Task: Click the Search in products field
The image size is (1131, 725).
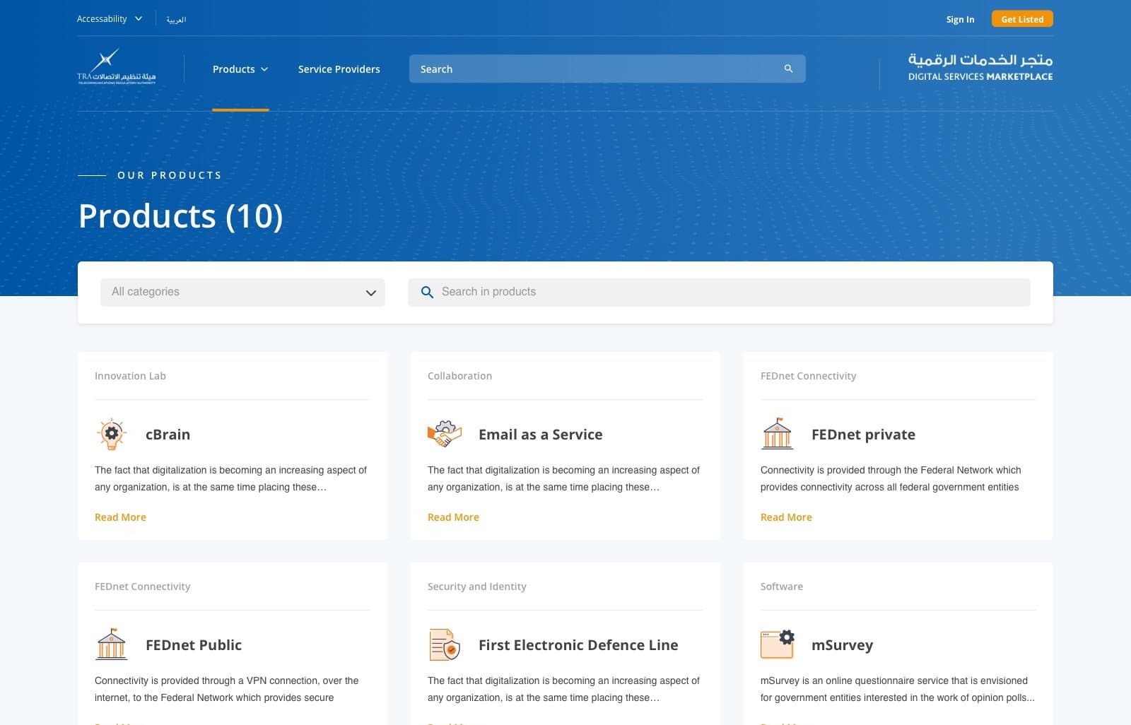Action: point(719,292)
